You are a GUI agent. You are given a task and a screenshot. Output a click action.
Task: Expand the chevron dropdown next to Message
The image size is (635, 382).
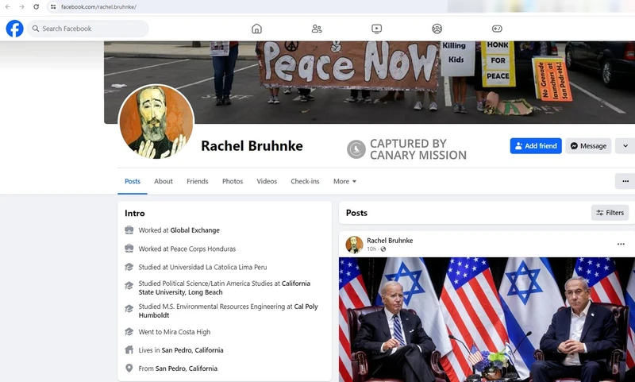click(x=625, y=146)
